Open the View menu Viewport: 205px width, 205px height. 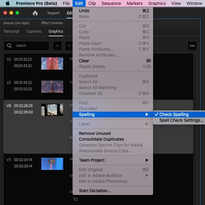pyautogui.click(x=176, y=3)
